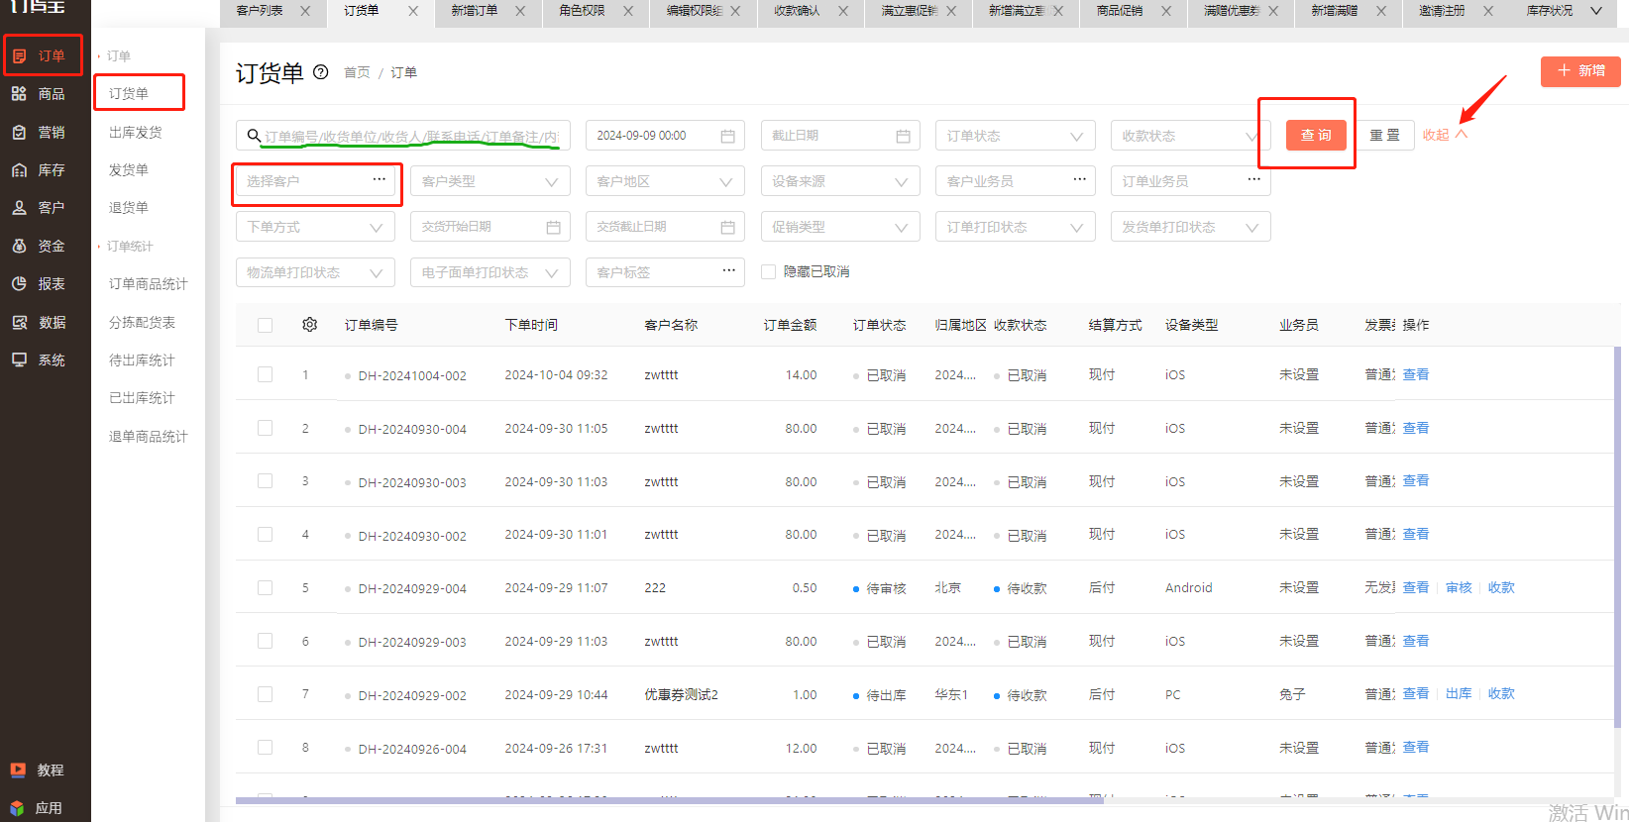
Task: Open the 教程 tutorial entry in the sidebar
Action: 38,770
